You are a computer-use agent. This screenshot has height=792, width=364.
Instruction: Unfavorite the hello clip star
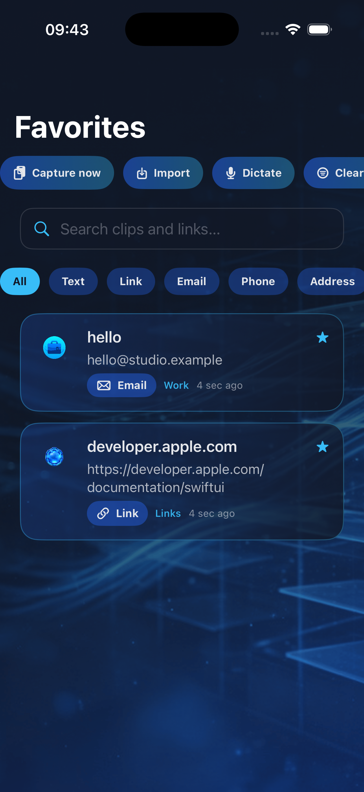323,337
